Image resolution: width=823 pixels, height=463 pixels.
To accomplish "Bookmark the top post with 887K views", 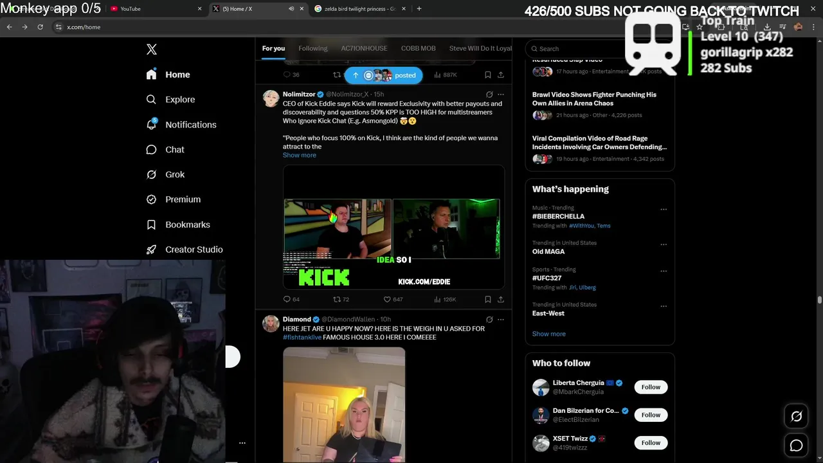I will pos(488,75).
